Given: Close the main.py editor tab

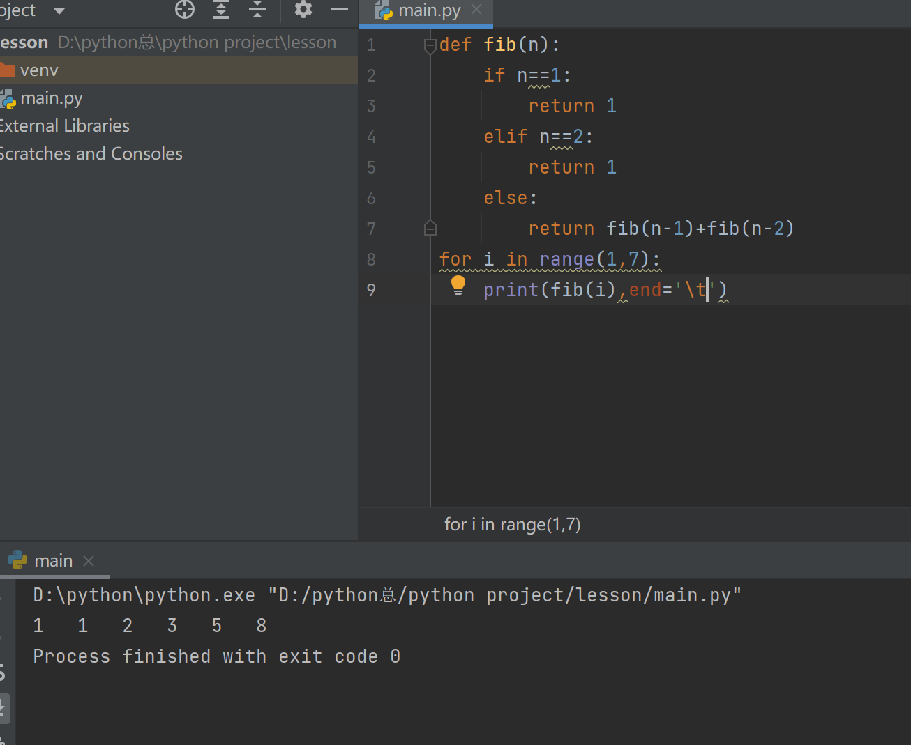Looking at the screenshot, I should point(476,10).
